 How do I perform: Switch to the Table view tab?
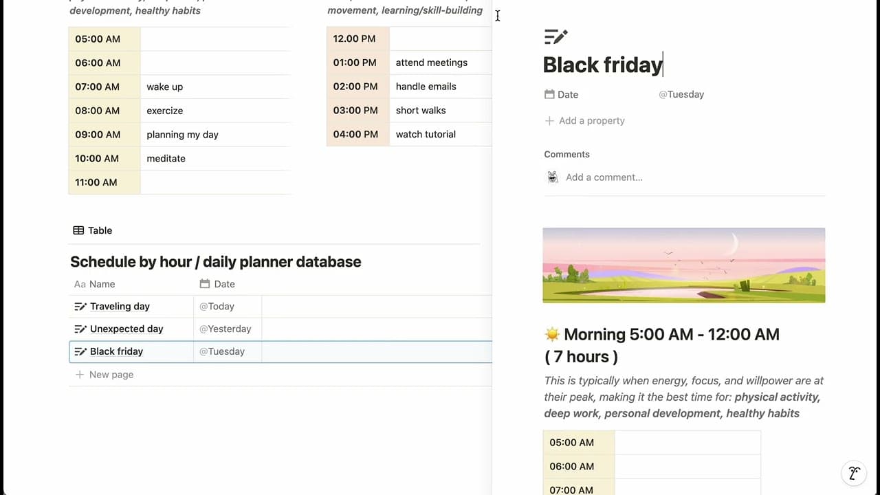pos(93,230)
